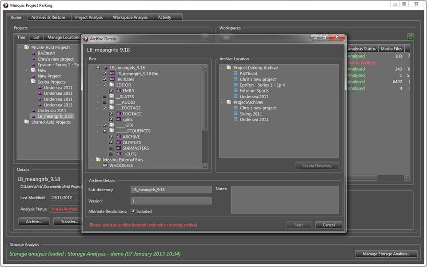Image resolution: width=427 pixels, height=267 pixels.
Task: Open the Workspace Analysis tab
Action: (x=131, y=17)
